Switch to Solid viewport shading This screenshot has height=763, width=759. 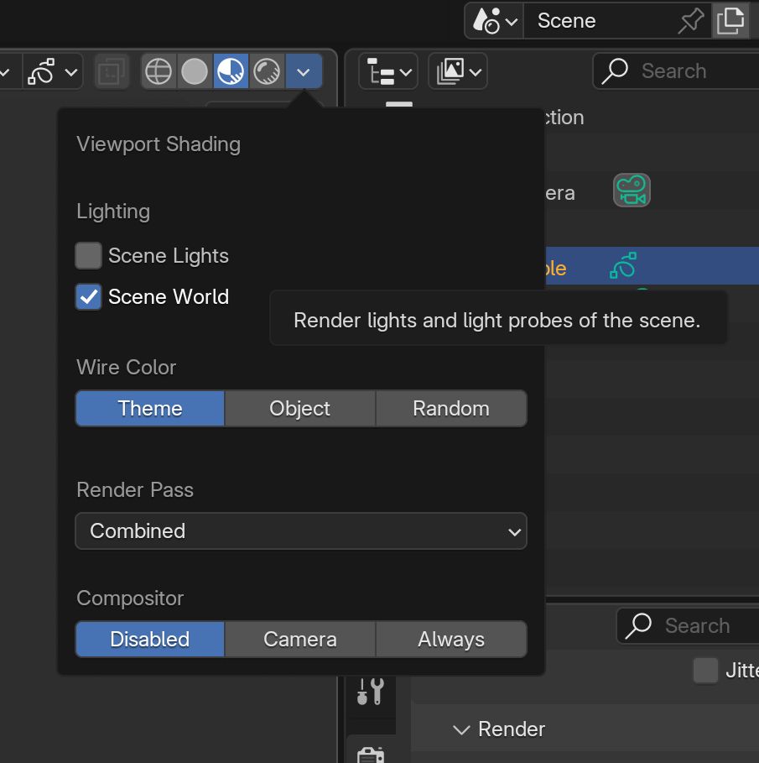click(x=195, y=71)
